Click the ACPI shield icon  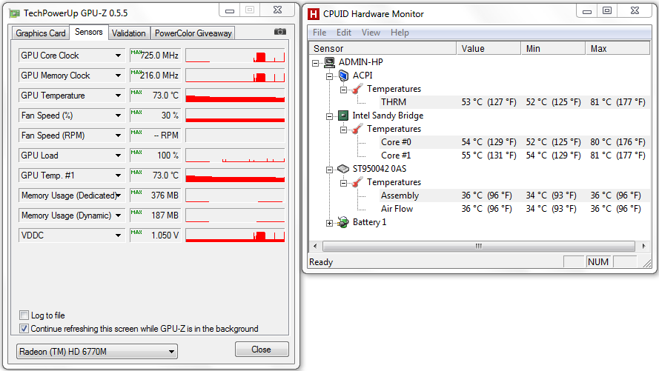coord(344,76)
